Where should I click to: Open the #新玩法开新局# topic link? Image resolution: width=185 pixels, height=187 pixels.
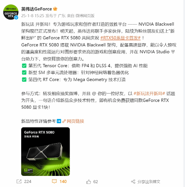pos(149,93)
